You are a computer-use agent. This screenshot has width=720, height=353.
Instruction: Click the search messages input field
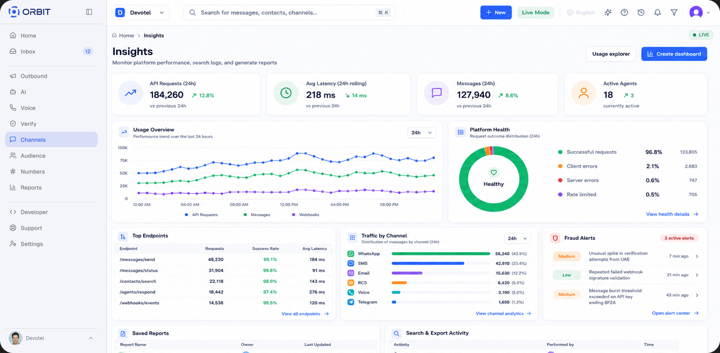point(289,12)
